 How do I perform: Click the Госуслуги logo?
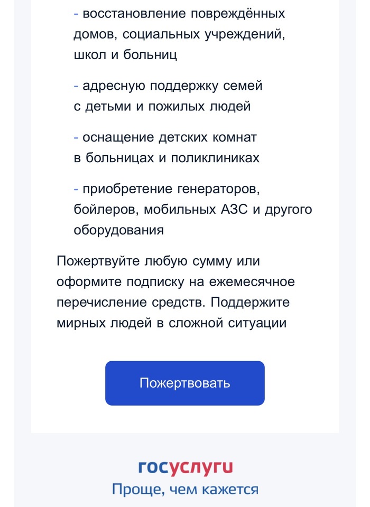tap(185, 467)
